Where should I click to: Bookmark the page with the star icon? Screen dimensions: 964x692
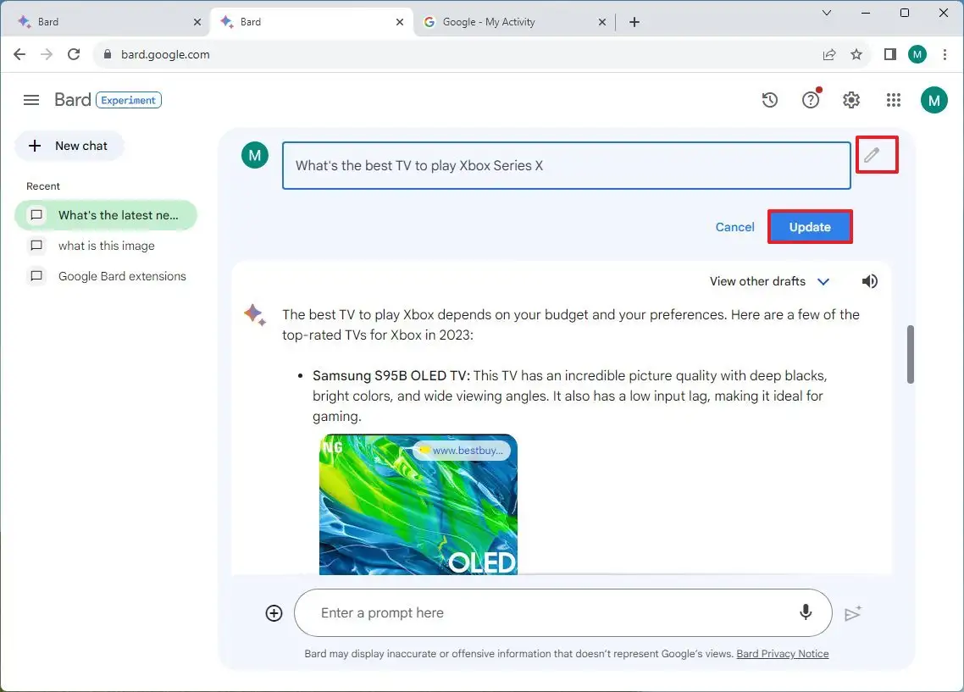pos(856,53)
